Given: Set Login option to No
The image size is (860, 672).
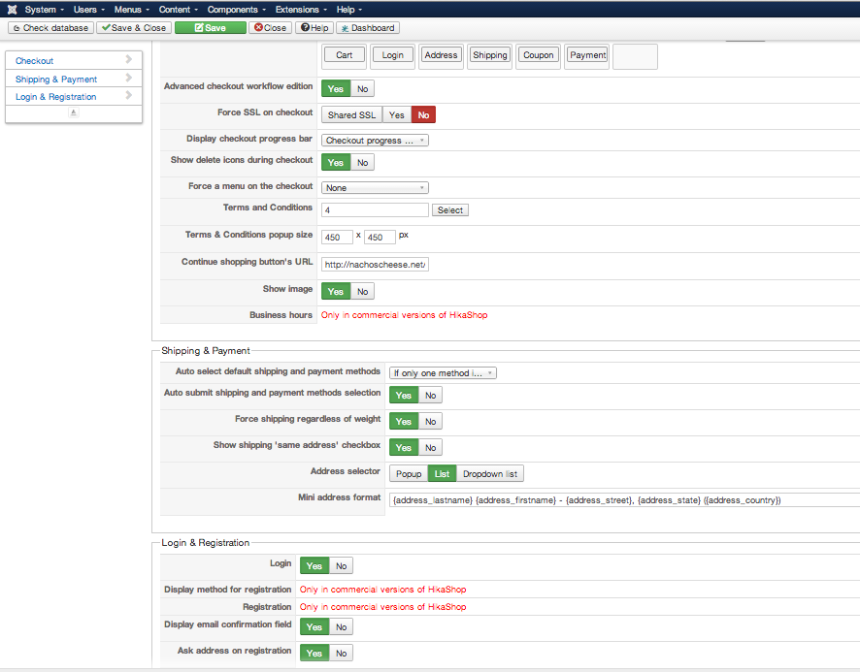Looking at the screenshot, I should coord(341,566).
